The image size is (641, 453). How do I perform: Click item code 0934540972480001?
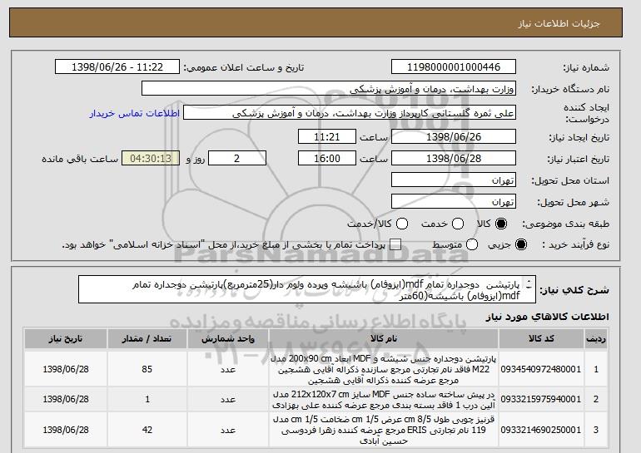coord(541,369)
